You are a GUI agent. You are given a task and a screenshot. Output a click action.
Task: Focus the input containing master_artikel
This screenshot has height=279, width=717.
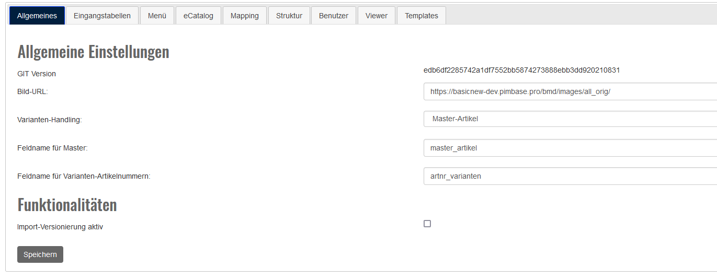[x=570, y=148]
